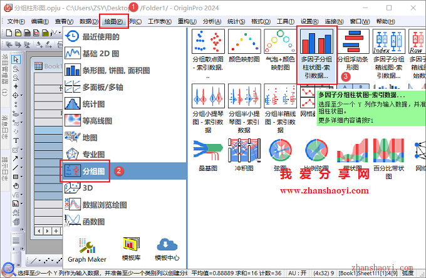
Task: Select 多面板/多轴 category
Action: point(125,87)
